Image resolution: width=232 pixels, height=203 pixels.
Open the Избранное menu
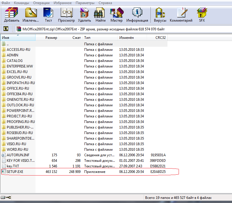pos(62,3)
